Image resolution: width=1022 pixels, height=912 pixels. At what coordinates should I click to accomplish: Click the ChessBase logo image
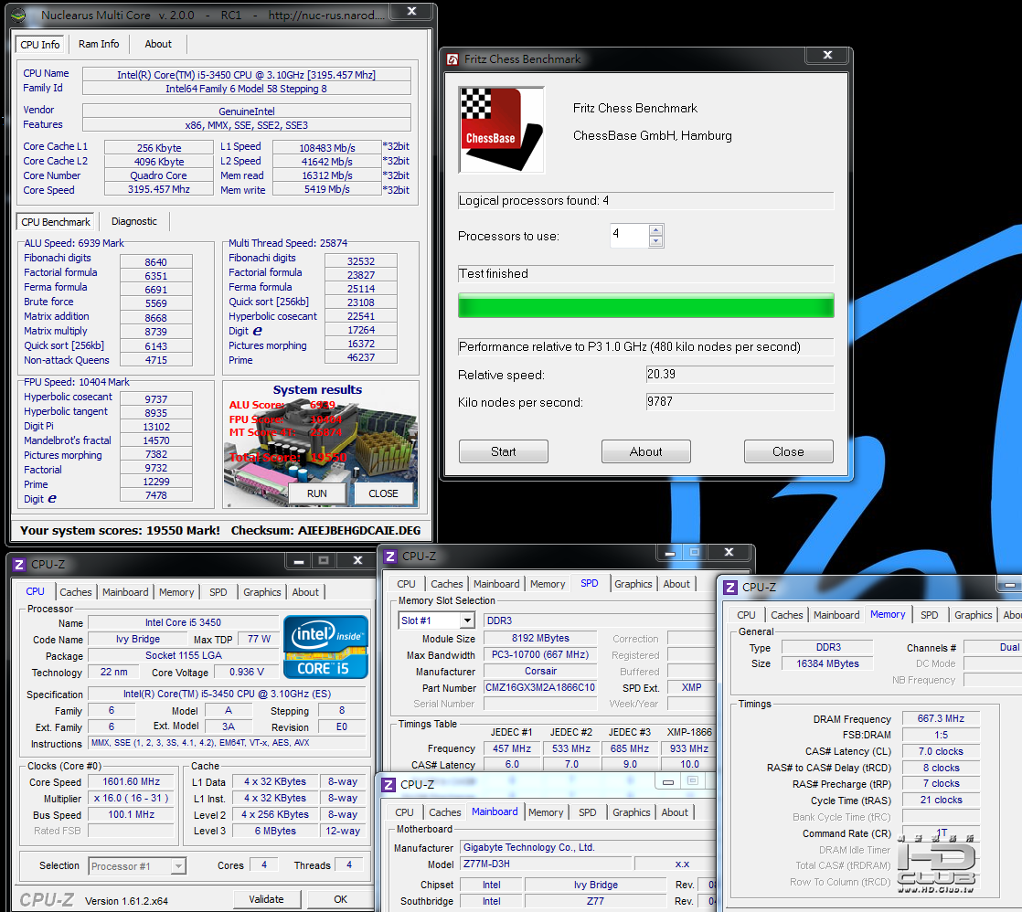click(501, 131)
